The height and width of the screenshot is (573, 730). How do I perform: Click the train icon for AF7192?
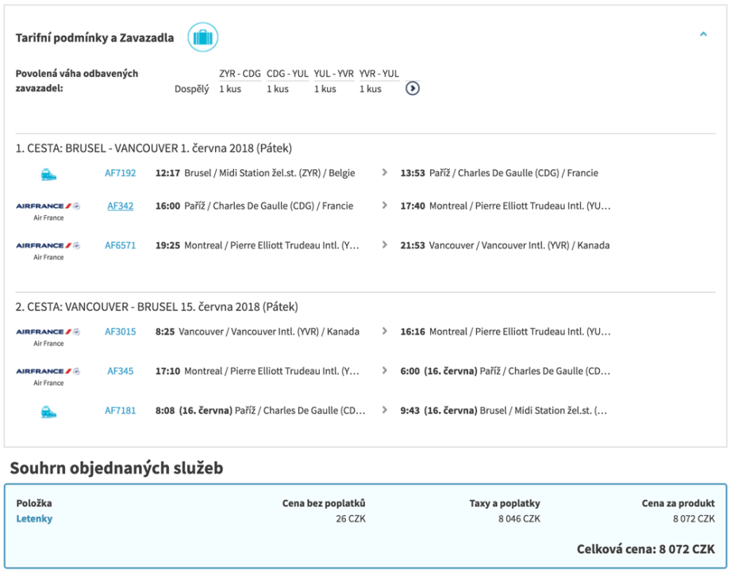point(48,174)
